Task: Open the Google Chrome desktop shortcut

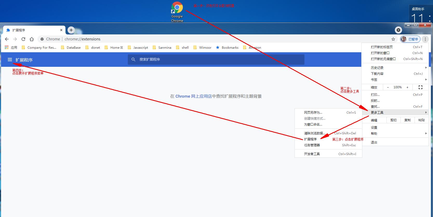Action: click(177, 12)
